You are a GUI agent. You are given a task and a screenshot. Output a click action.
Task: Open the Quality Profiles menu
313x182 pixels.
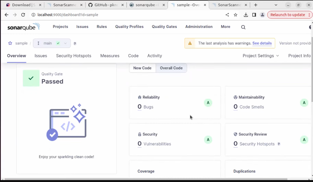(129, 27)
